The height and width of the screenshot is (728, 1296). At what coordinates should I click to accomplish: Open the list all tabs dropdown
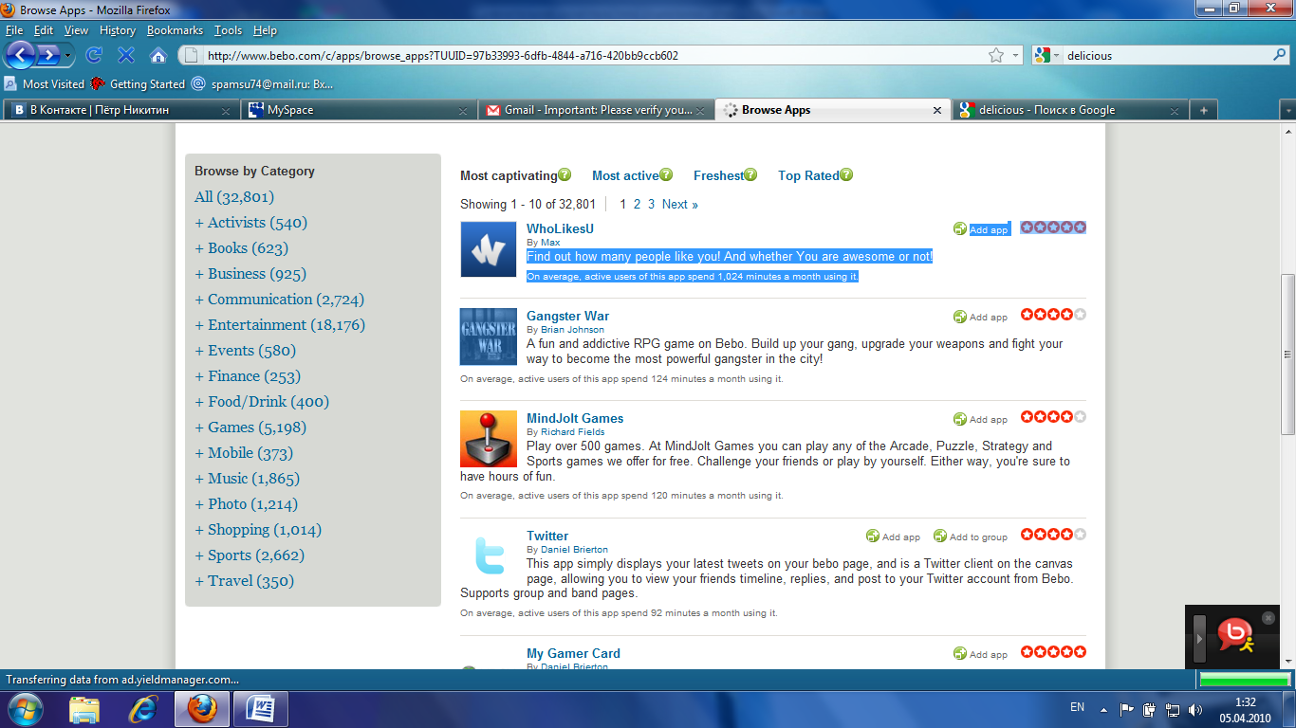(x=1287, y=110)
